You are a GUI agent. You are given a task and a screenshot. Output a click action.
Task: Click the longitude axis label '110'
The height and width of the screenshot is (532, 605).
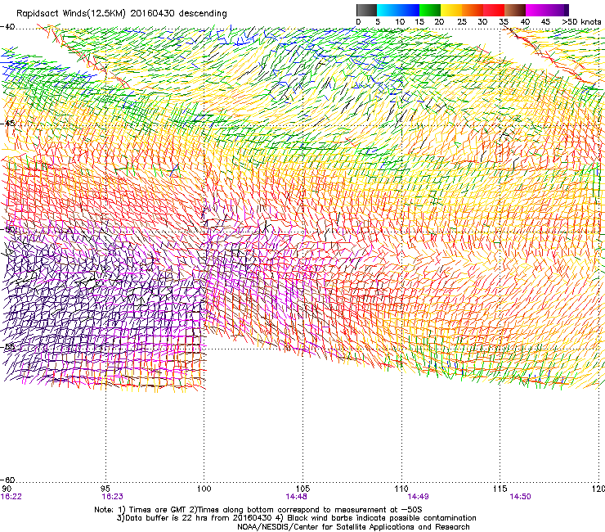click(401, 489)
